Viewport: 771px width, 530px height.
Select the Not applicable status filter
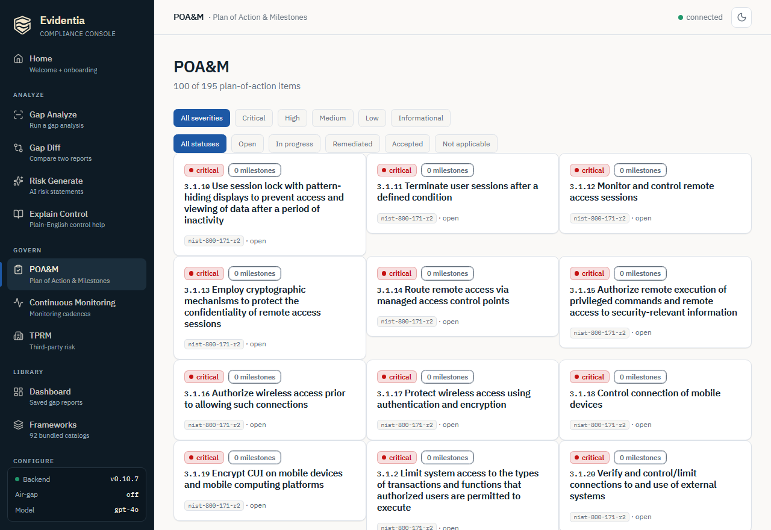pos(466,144)
